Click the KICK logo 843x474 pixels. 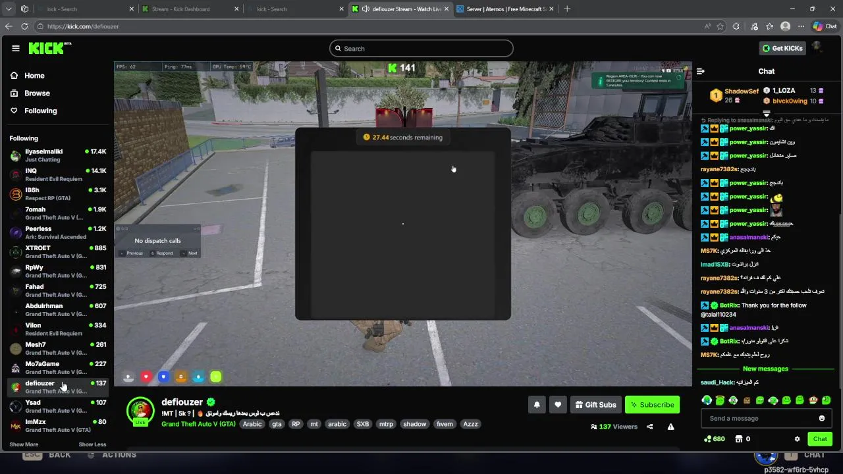49,48
